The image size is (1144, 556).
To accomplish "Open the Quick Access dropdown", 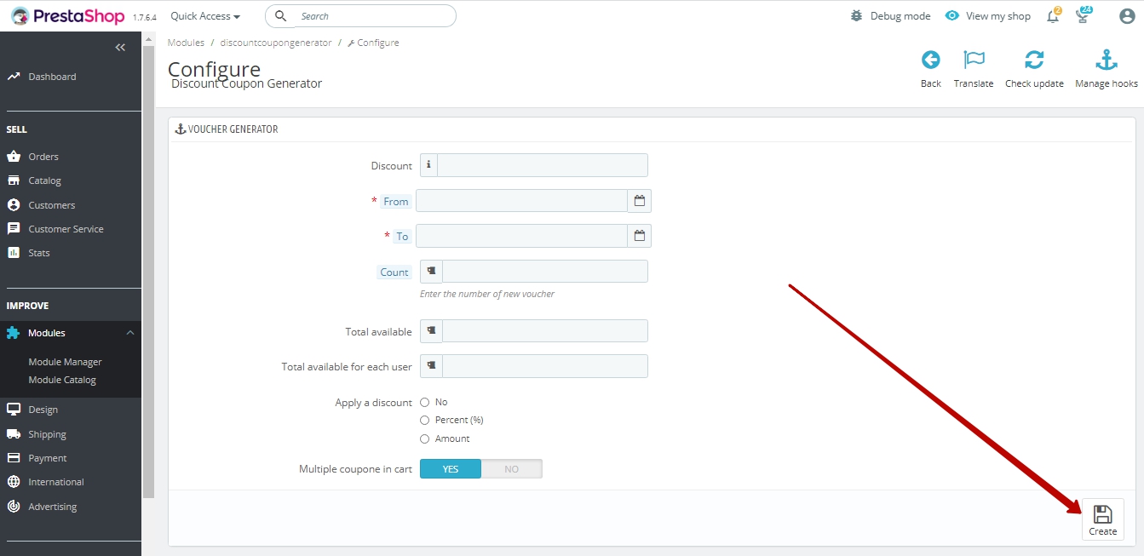I will pos(205,16).
